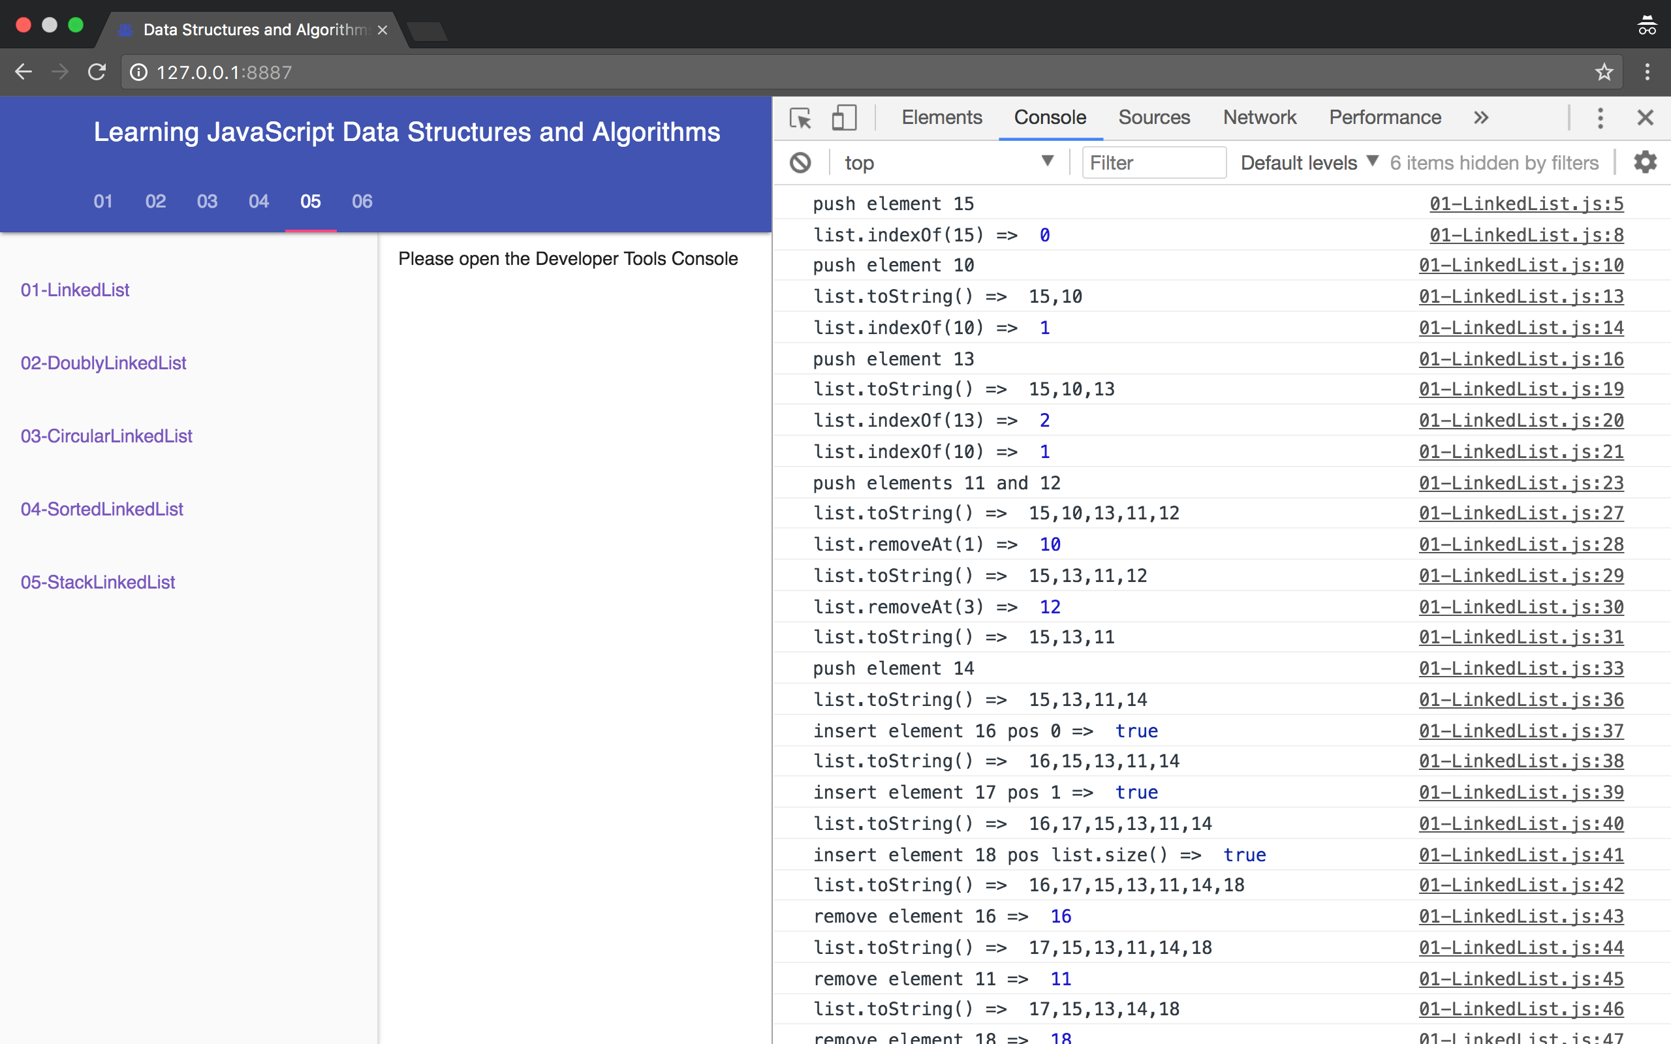Open the Default levels dropdown
Viewport: 1671px width, 1044px height.
coord(1309,163)
